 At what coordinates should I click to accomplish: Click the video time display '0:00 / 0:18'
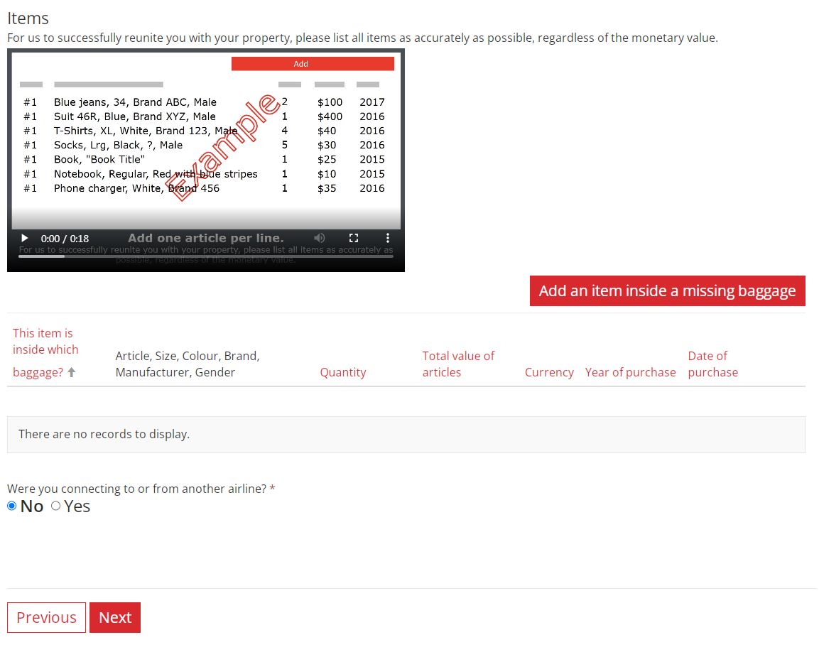(x=65, y=239)
